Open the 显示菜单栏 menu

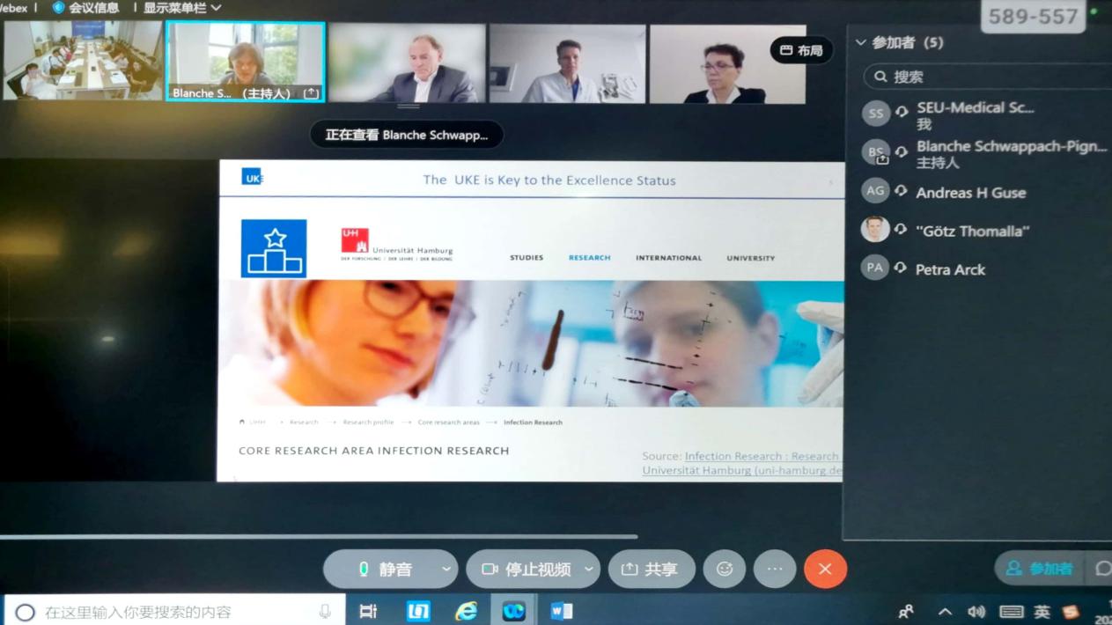click(182, 8)
